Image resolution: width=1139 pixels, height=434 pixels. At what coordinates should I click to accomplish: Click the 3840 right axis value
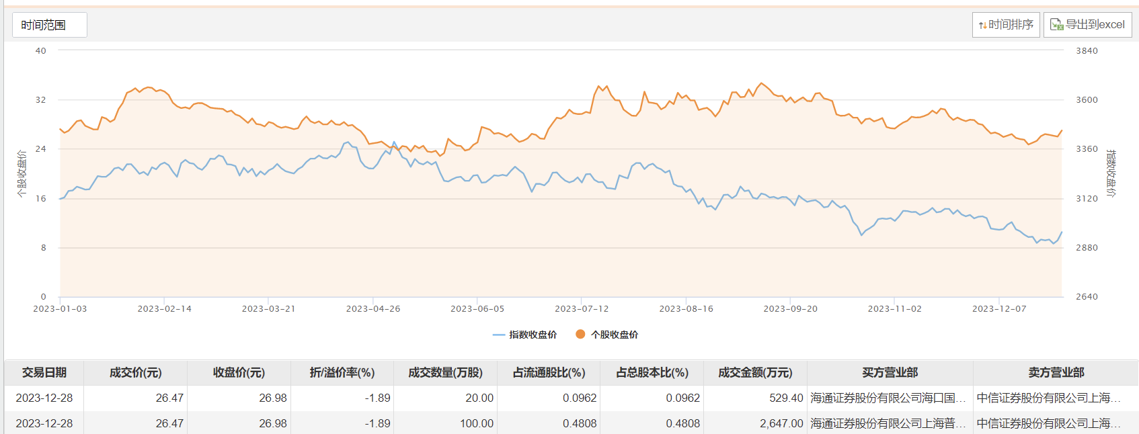1087,51
